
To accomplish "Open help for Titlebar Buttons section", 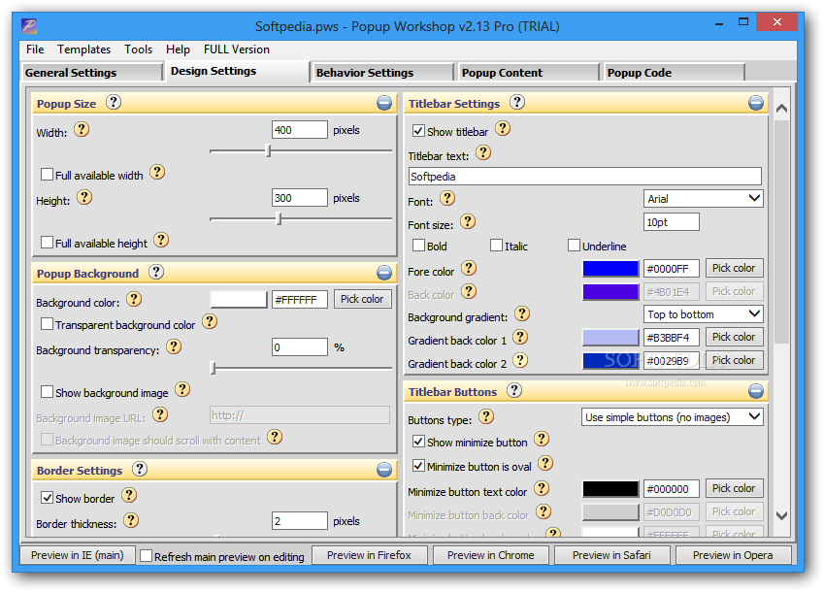I will click(514, 390).
